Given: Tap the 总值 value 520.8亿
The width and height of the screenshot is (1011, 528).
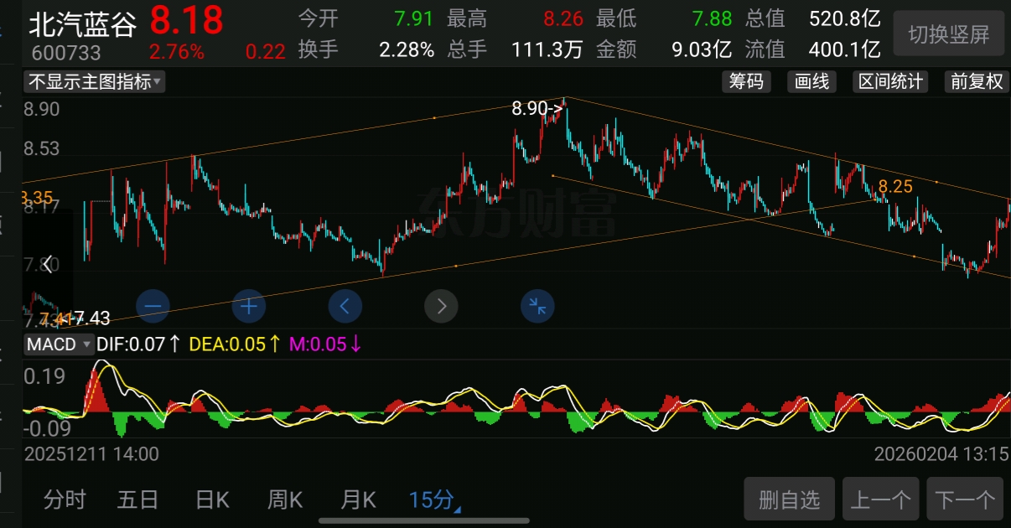Looking at the screenshot, I should (845, 18).
